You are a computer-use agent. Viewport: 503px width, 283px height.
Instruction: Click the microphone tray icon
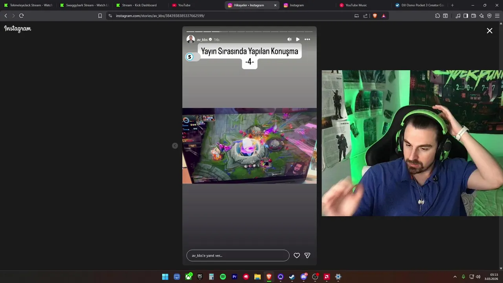pos(463,277)
